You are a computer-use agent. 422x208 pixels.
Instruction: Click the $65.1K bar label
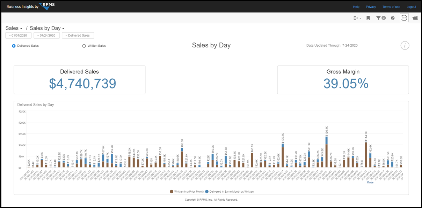(252, 148)
